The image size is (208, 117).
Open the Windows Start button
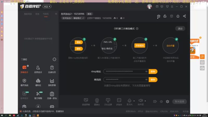click(2, 115)
